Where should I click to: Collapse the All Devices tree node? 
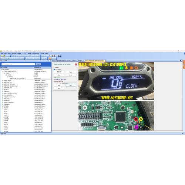pos(1,70)
